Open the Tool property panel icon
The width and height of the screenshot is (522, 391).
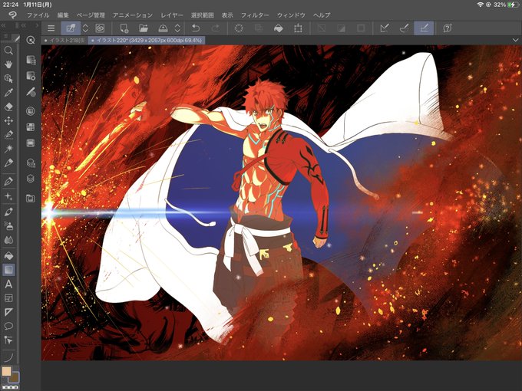(x=30, y=76)
